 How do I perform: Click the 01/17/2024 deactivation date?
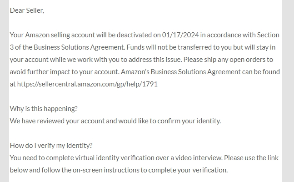[x=180, y=35]
